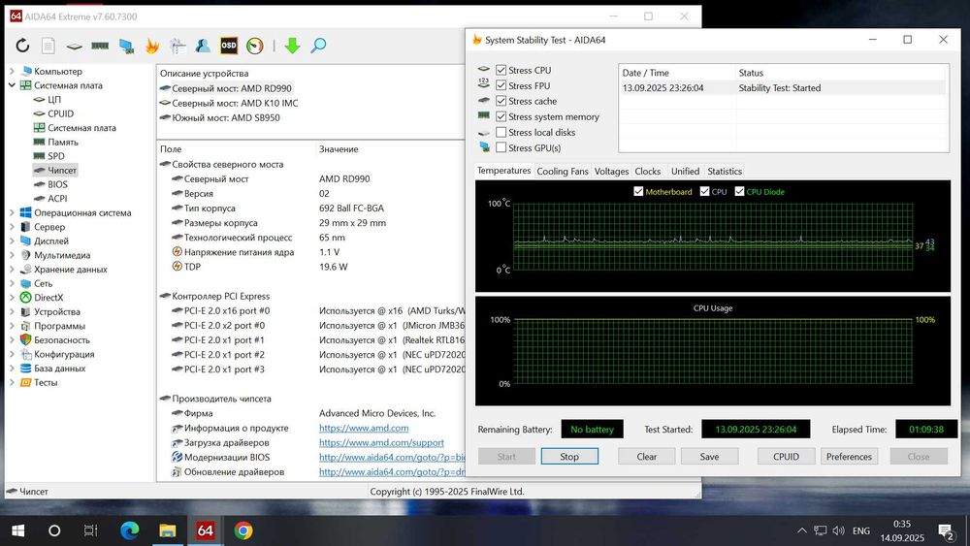Enable Stress local disks checkbox

tap(501, 132)
